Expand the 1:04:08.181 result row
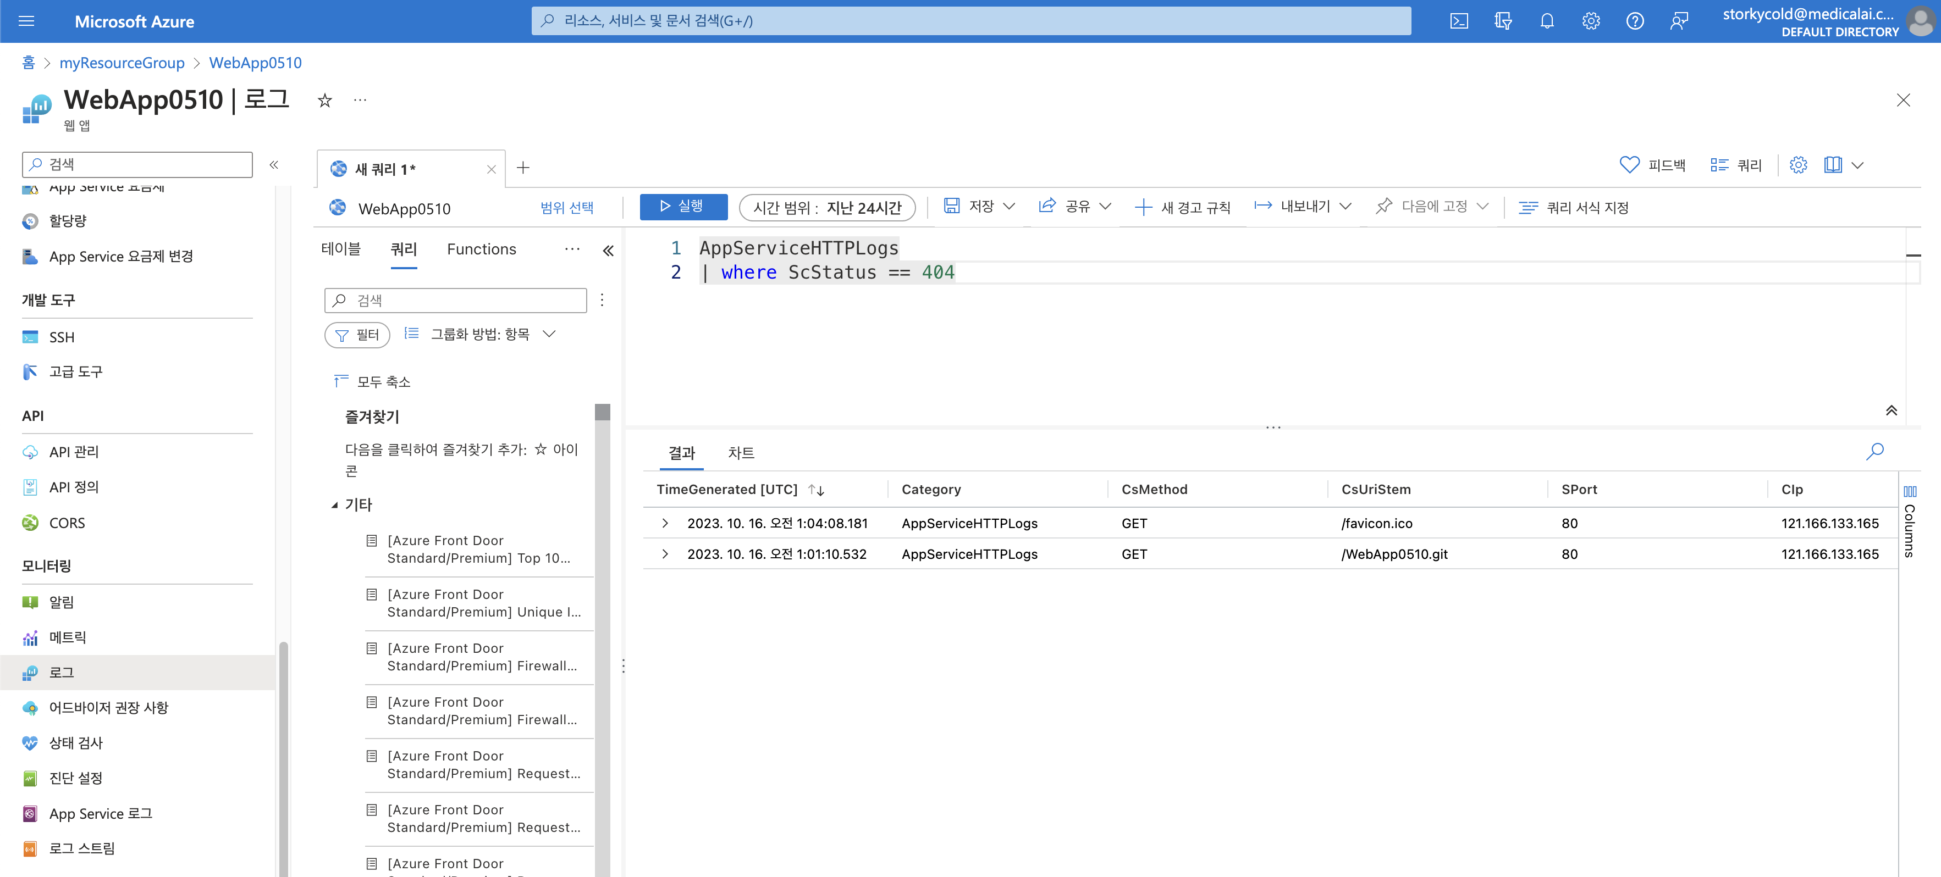Image resolution: width=1941 pixels, height=877 pixels. (665, 523)
